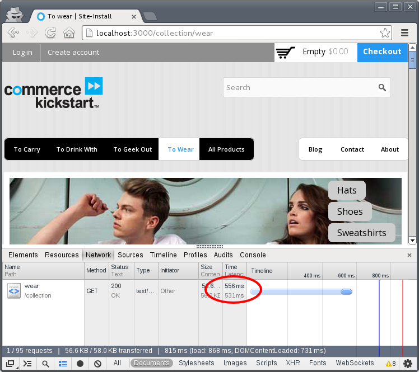
Task: Reload the page
Action: (x=50, y=32)
